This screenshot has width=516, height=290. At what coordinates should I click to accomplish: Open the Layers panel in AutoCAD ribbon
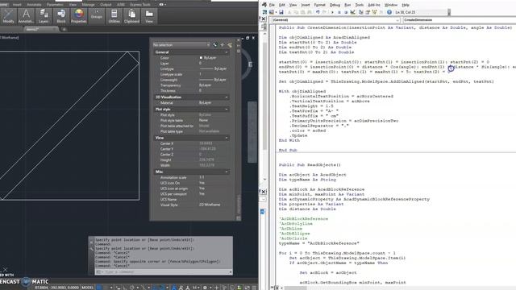[x=44, y=16]
